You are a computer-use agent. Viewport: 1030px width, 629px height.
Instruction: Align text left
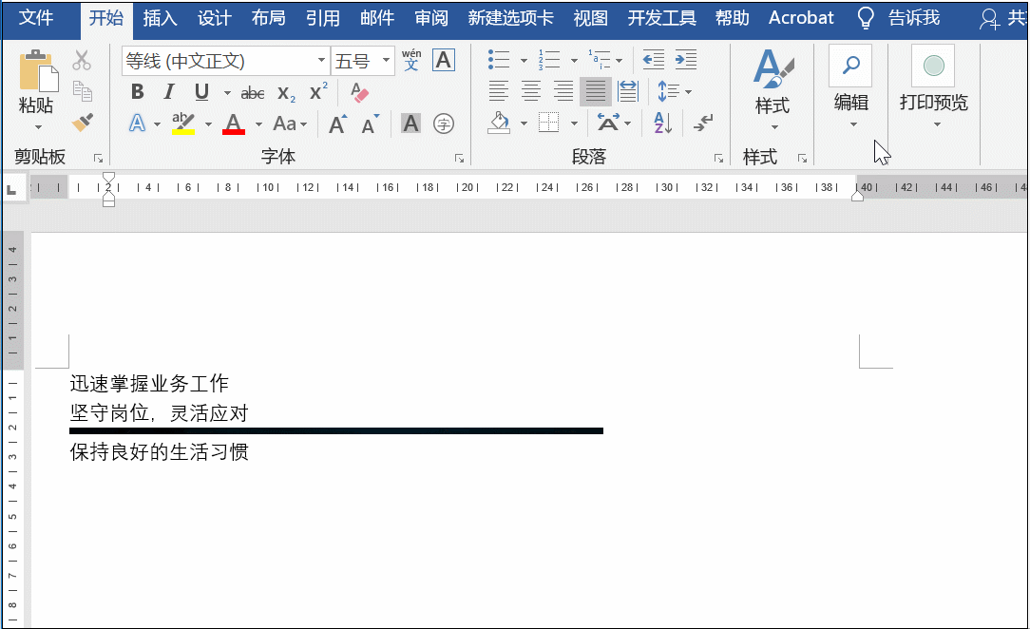(499, 91)
